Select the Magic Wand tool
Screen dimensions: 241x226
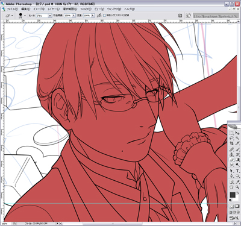coord(237,138)
